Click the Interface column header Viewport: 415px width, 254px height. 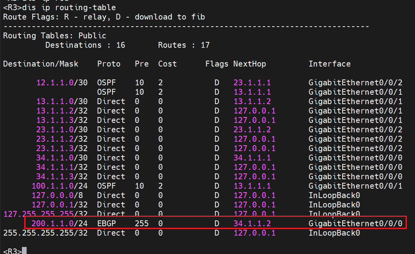(x=329, y=64)
